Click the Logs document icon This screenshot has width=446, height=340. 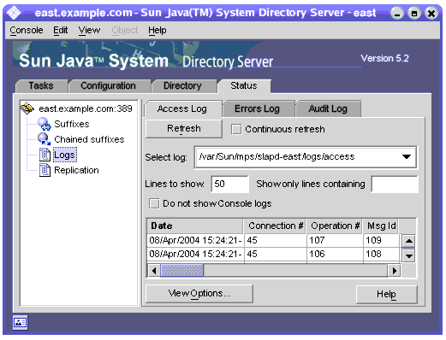pos(45,155)
